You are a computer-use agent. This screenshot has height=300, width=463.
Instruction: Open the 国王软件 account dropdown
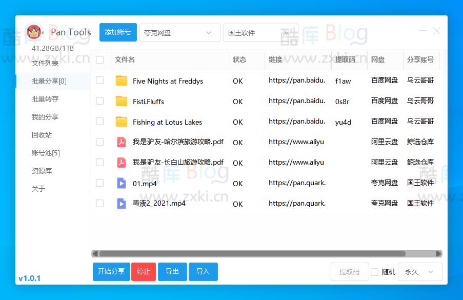click(260, 32)
